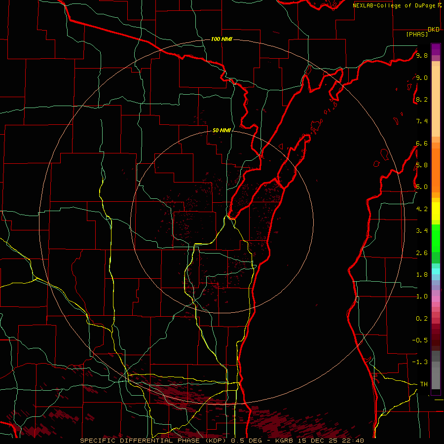
Task: Click the 9.0 value on color scale
Action: coord(422,77)
